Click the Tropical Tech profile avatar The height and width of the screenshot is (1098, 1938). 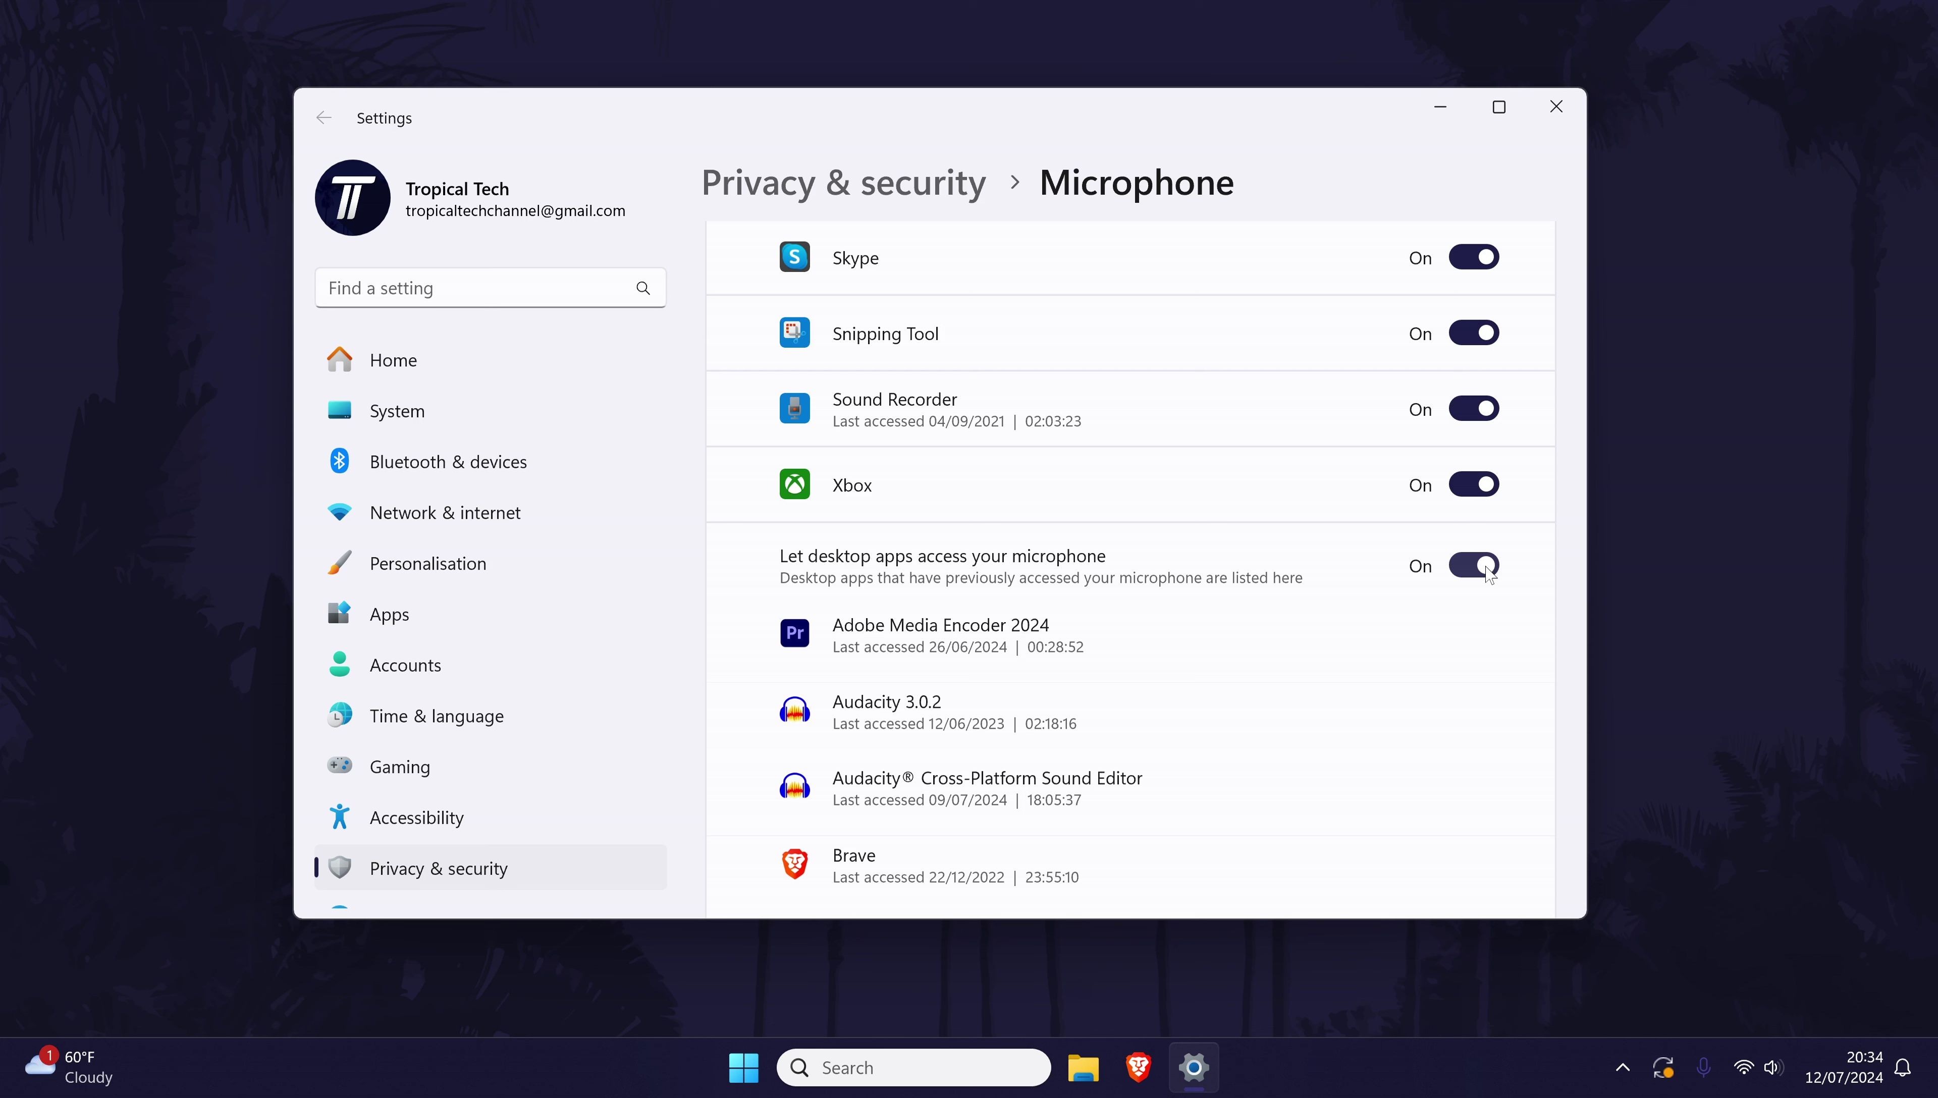pos(352,198)
